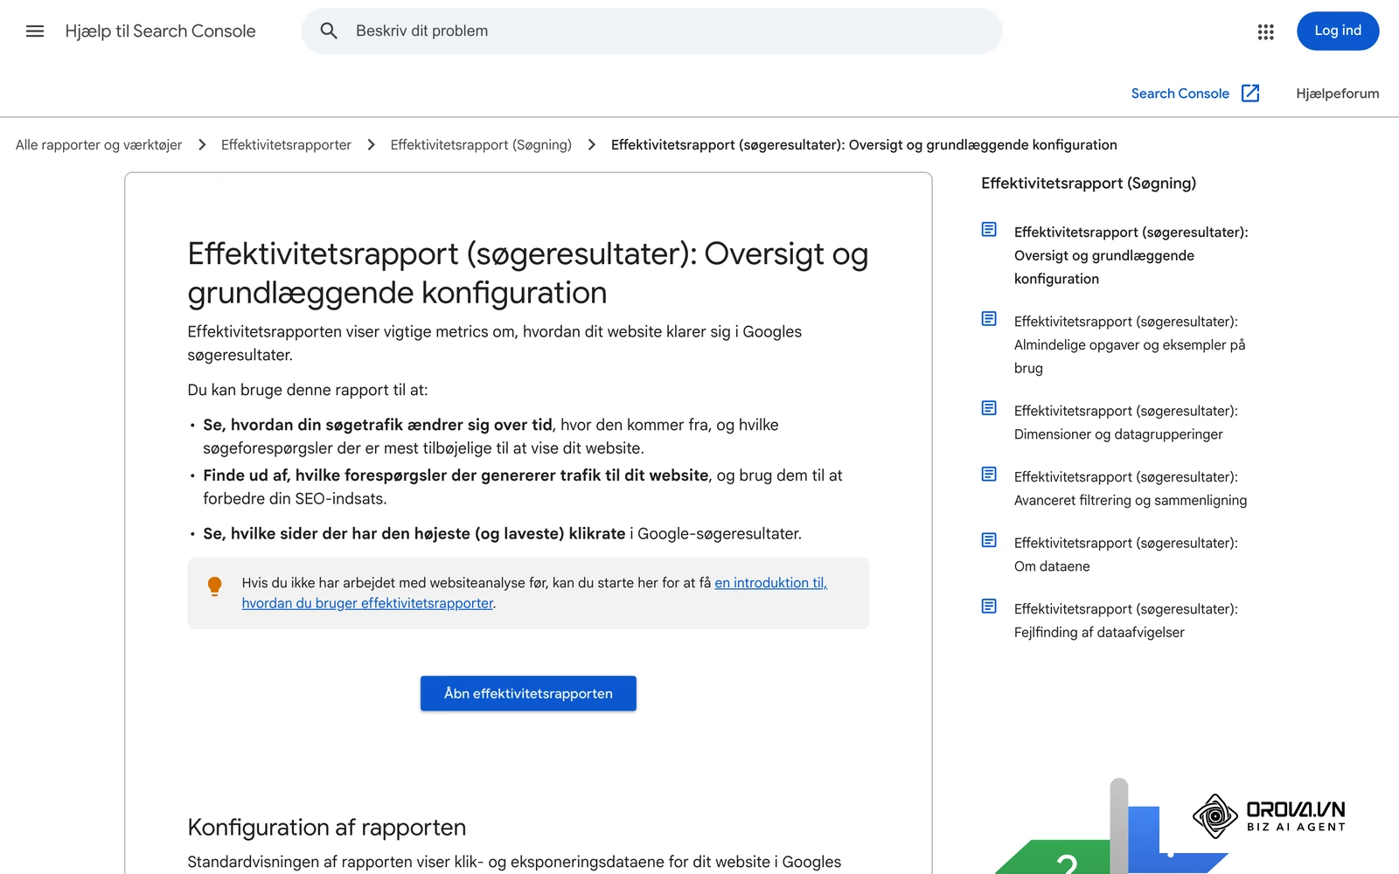Click the Log ind button
Screen dimensions: 1399x874
(x=1338, y=31)
